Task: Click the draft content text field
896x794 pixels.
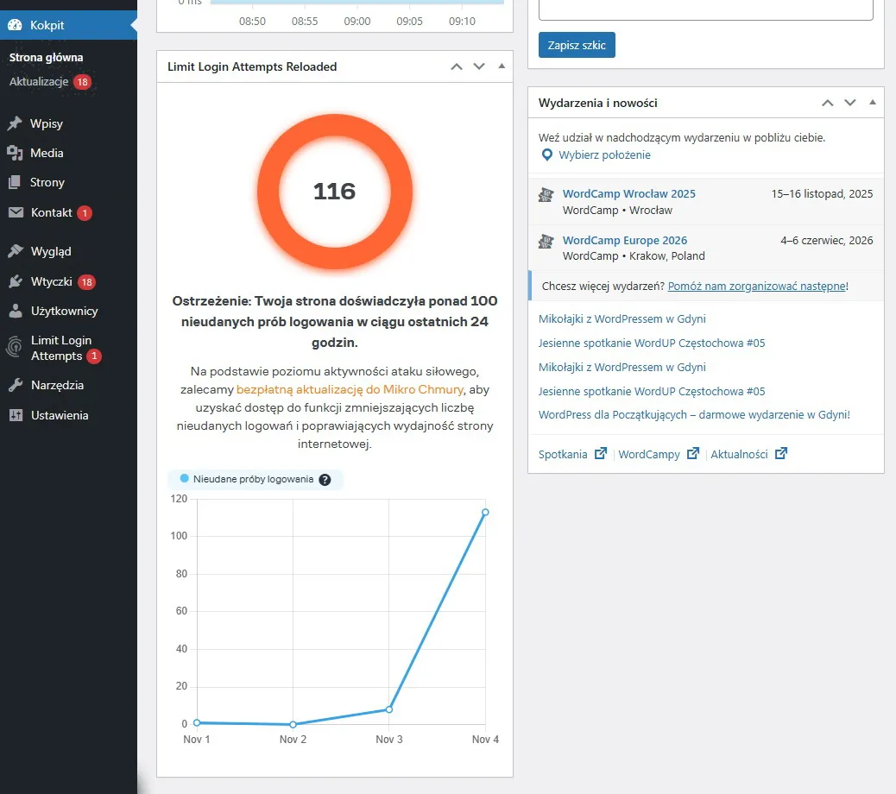Action: click(706, 9)
